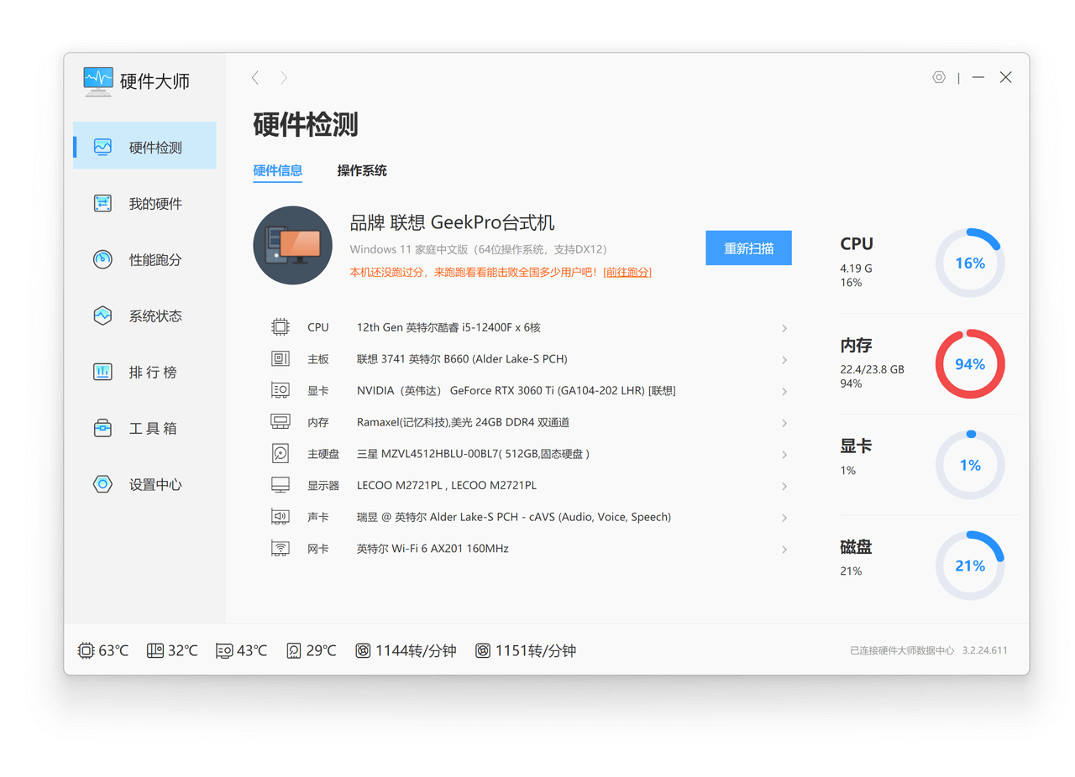Image resolution: width=1075 pixels, height=777 pixels.
Task: Click the computer thumbnail beside 联想 GeekPro
Action: click(x=292, y=245)
